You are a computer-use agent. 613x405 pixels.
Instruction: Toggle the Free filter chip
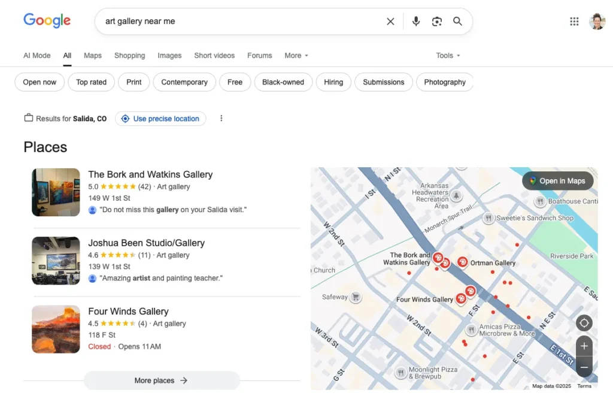pos(235,82)
